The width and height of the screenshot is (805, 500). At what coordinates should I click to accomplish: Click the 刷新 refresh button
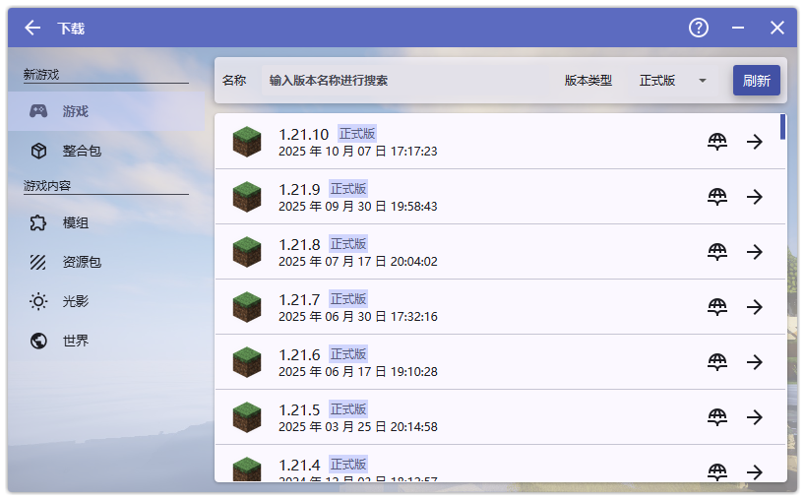coord(756,81)
